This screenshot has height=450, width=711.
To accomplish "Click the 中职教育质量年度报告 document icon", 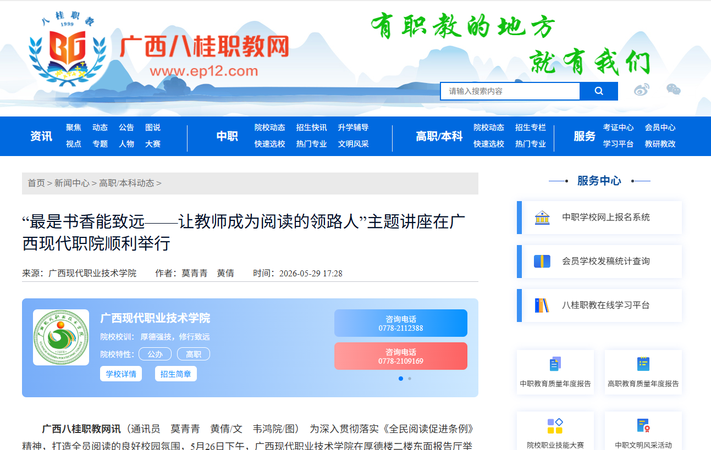I will (555, 364).
